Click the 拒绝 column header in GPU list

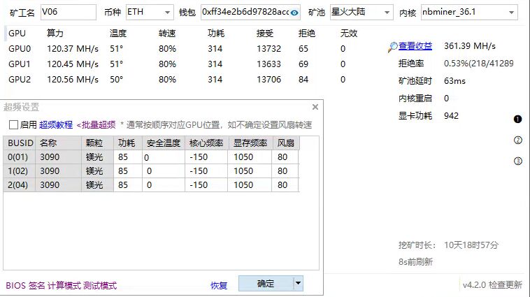(307, 33)
